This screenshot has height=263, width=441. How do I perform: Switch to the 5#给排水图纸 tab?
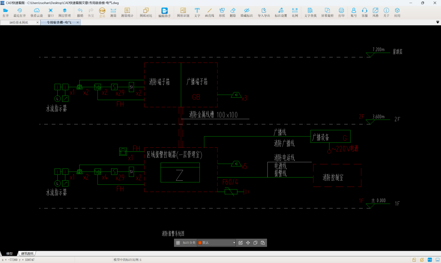pos(19,22)
